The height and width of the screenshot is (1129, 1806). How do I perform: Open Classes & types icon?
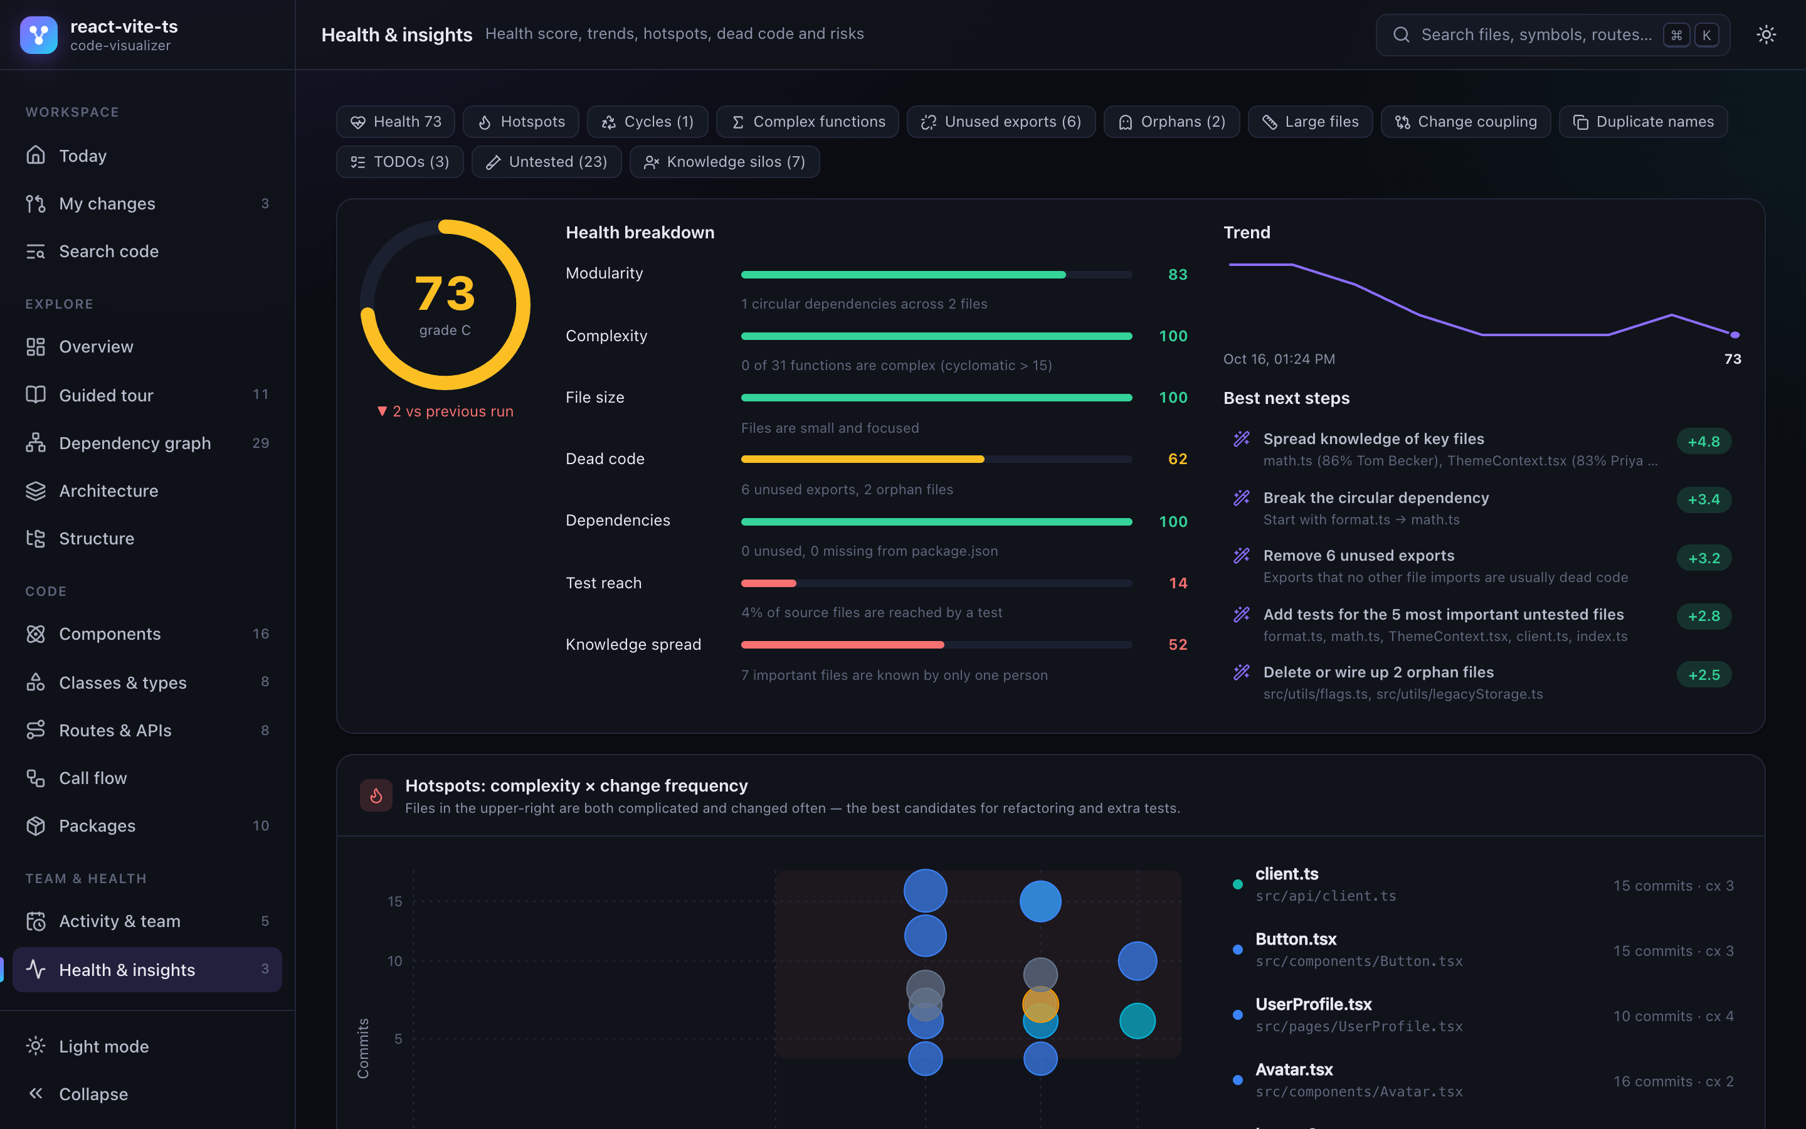[x=36, y=682]
